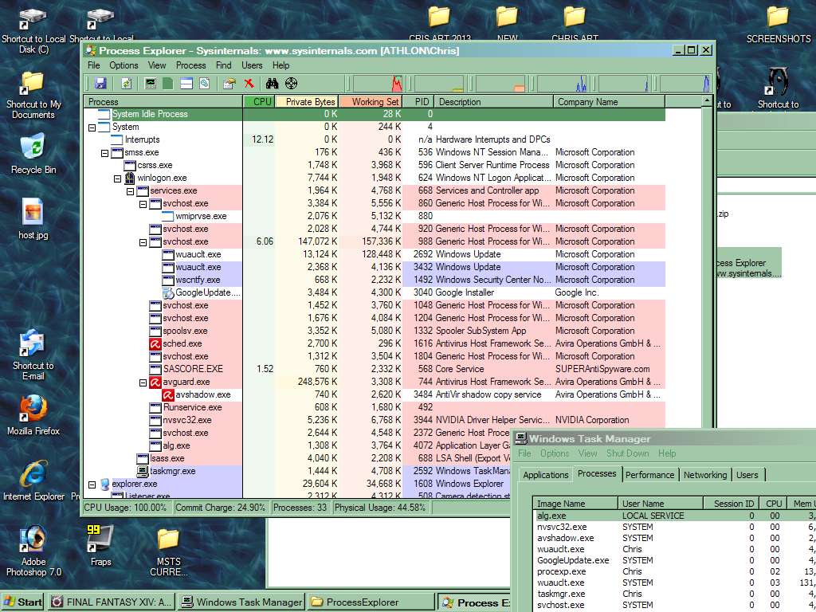Viewport: 816px width, 612px height.
Task: Click the CPU usage history graph in toolbar
Action: click(378, 83)
